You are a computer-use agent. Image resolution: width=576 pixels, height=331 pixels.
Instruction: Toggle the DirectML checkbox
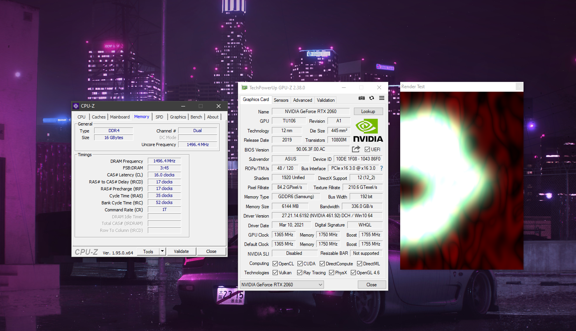click(359, 263)
